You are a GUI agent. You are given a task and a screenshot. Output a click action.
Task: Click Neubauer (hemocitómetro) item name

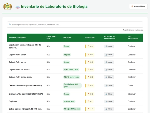[x=25, y=85]
